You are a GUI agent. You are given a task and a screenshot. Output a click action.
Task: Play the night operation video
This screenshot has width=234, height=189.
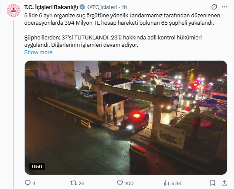pos(126,117)
